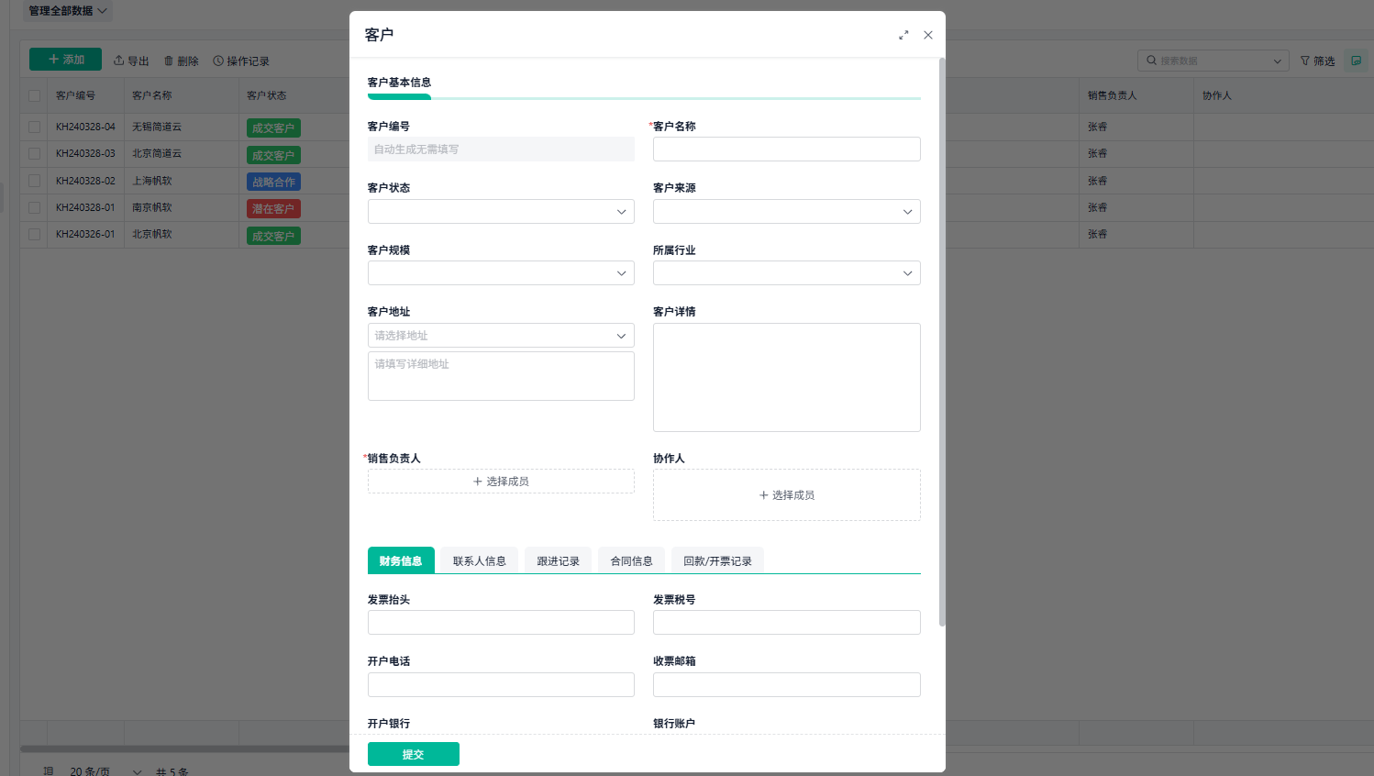This screenshot has height=776, width=1374.
Task: Check the select-all checkbox in table header
Action: pyautogui.click(x=33, y=94)
